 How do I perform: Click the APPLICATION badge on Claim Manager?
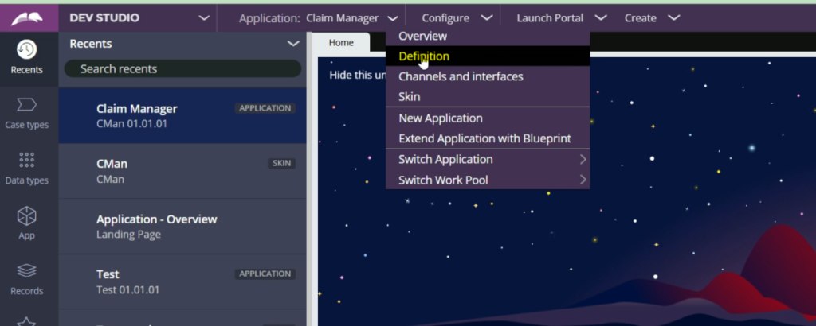coord(265,108)
